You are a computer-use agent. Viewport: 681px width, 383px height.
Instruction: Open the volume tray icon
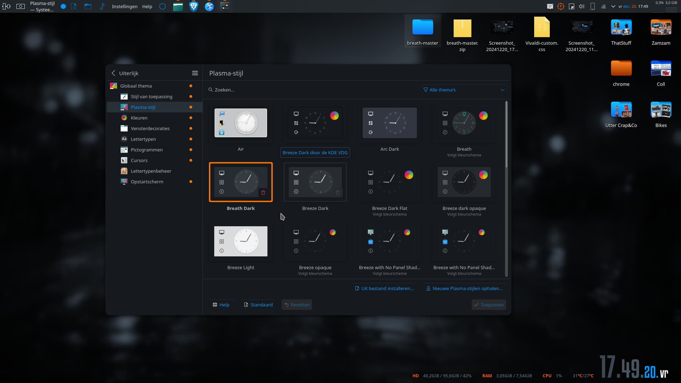(582, 6)
